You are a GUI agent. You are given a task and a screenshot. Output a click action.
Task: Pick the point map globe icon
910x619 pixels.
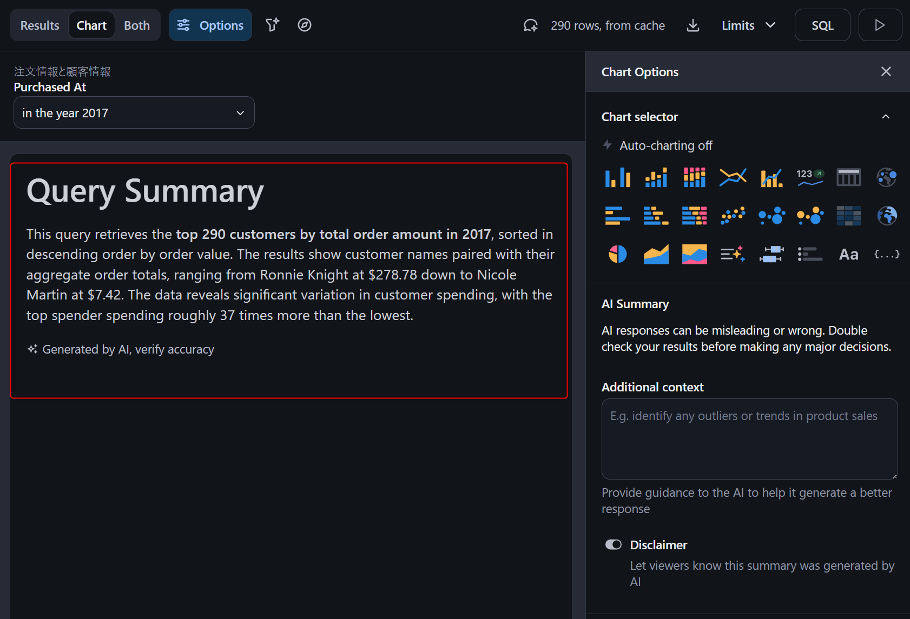point(887,177)
